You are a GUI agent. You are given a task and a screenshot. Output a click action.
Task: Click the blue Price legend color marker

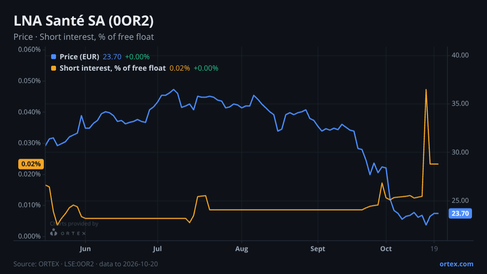[x=54, y=56]
